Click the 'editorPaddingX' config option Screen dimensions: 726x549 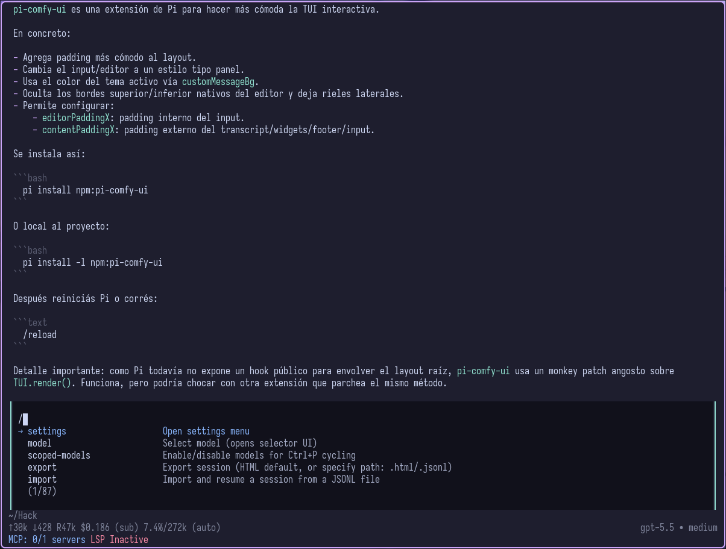point(76,118)
